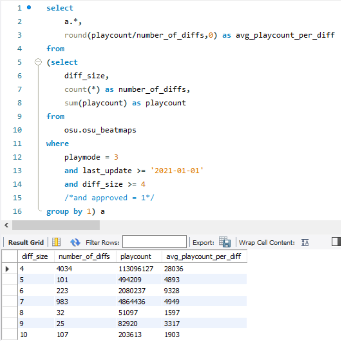This screenshot has width=341, height=341.
Task: Select average cell 1597
Action: point(204,313)
